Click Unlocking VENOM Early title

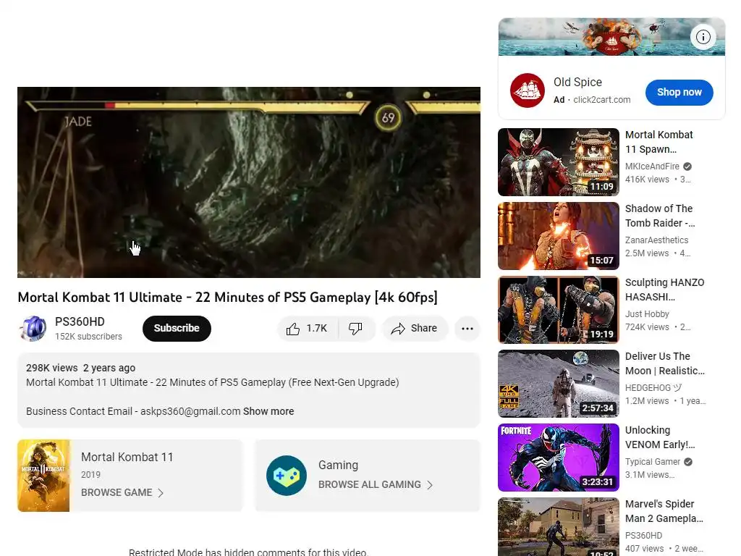660,437
